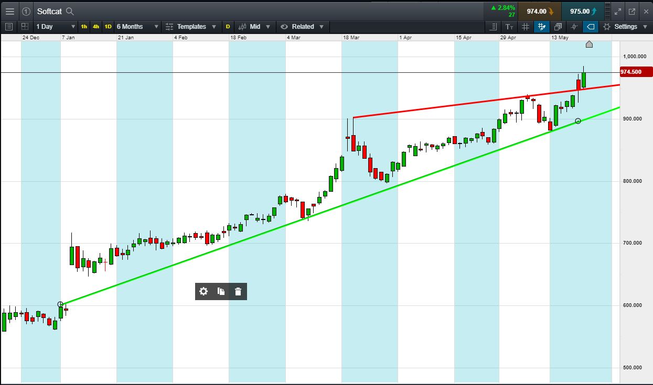Toggle chart gridlines
Screen dimensions: 653x385
click(525, 26)
